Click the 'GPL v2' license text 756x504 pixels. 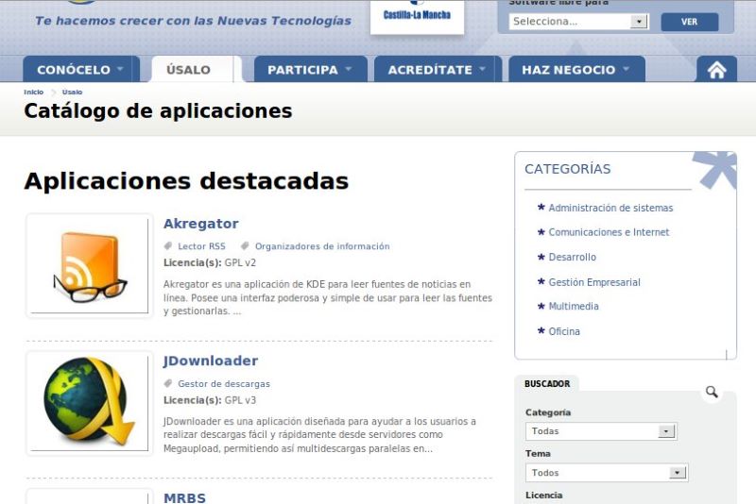[240, 262]
